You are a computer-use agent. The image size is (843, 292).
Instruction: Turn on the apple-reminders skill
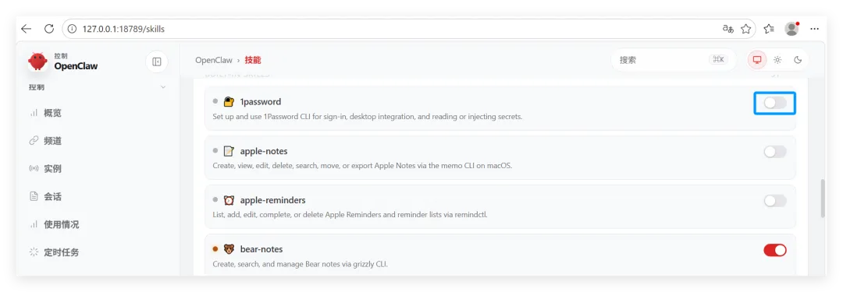[775, 201]
